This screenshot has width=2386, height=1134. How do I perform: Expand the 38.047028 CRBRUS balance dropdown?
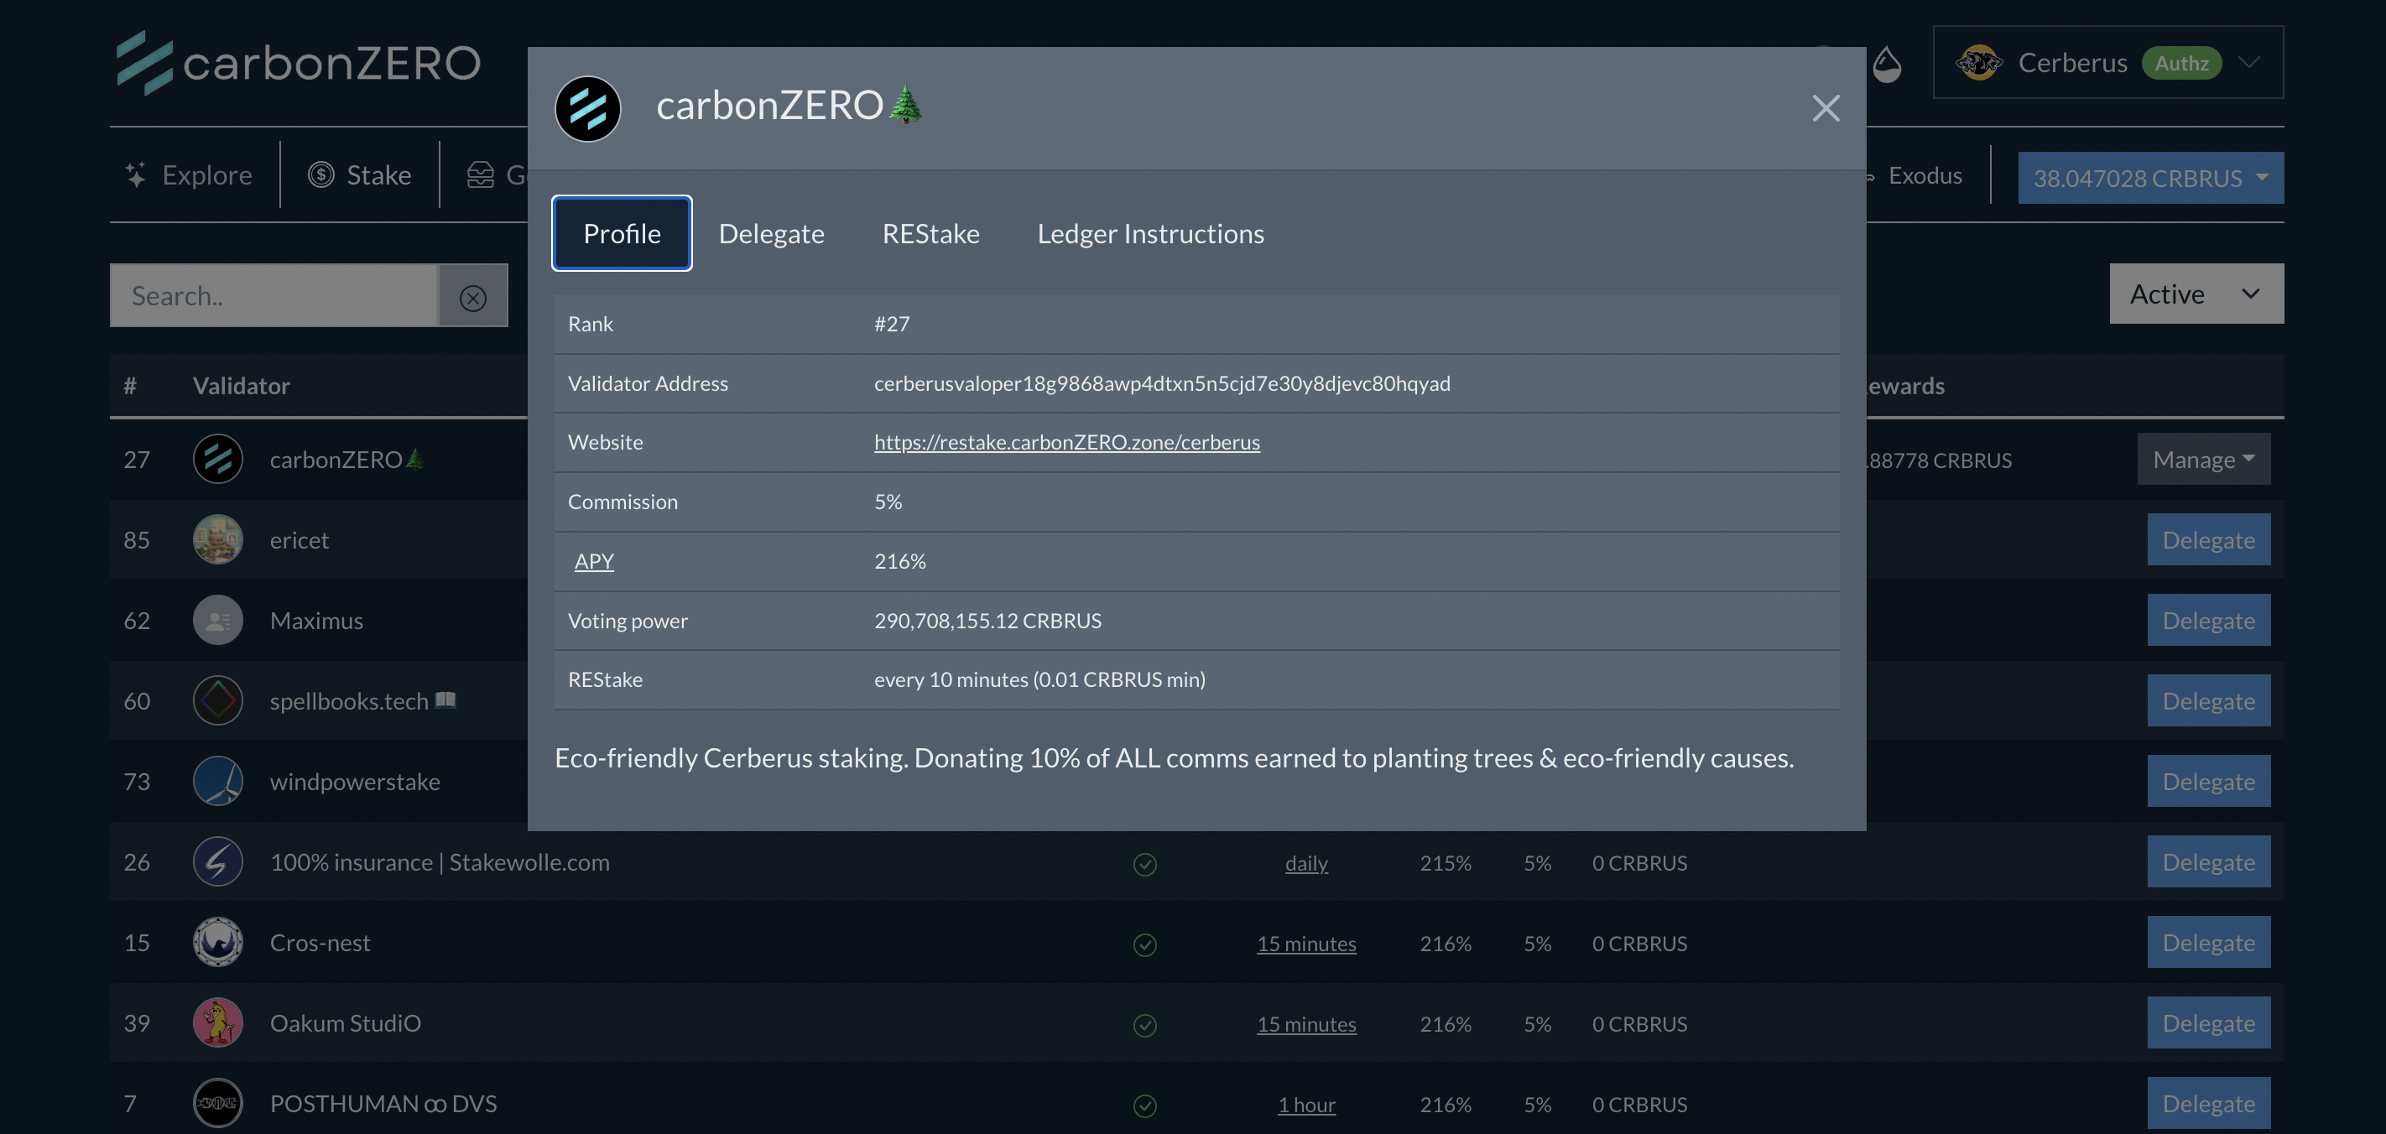2151,178
